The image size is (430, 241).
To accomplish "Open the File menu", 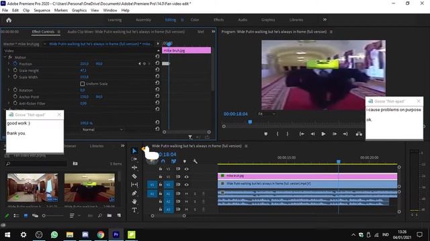I will (5, 10).
